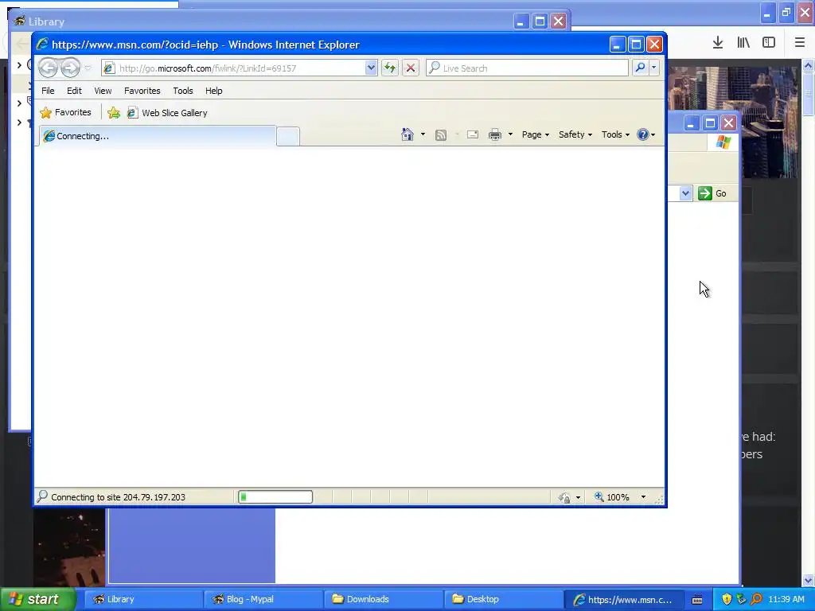815x611 pixels.
Task: Expand the zoom level dropdown arrow
Action: 643,497
